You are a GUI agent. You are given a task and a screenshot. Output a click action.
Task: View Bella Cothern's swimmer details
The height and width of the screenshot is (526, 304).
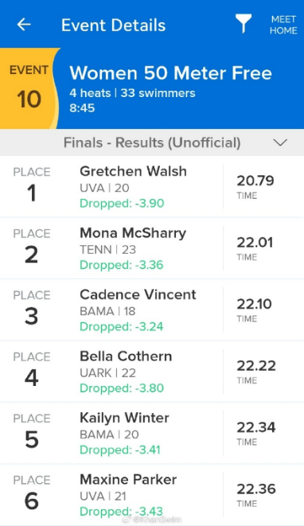[152, 372]
